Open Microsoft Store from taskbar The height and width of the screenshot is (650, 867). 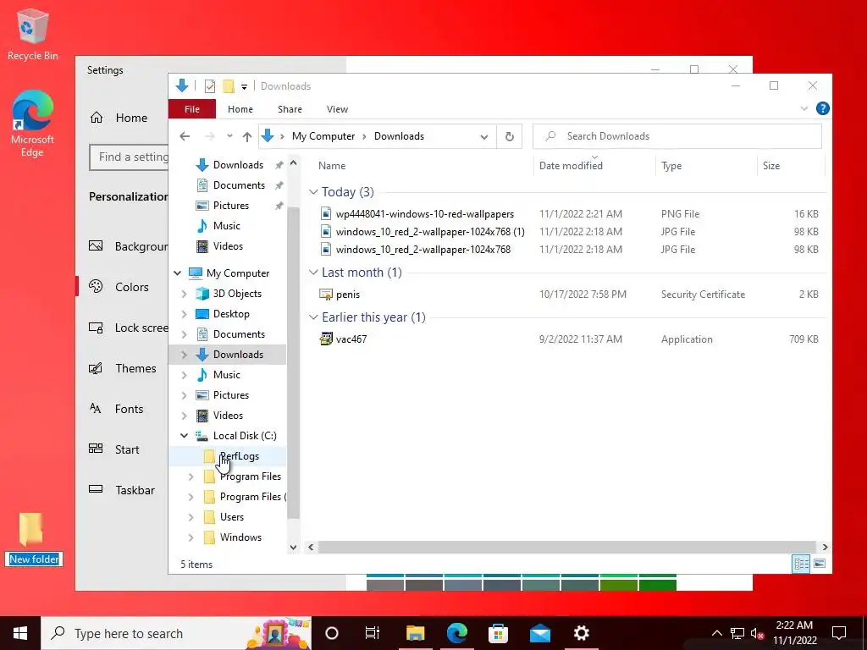(498, 633)
